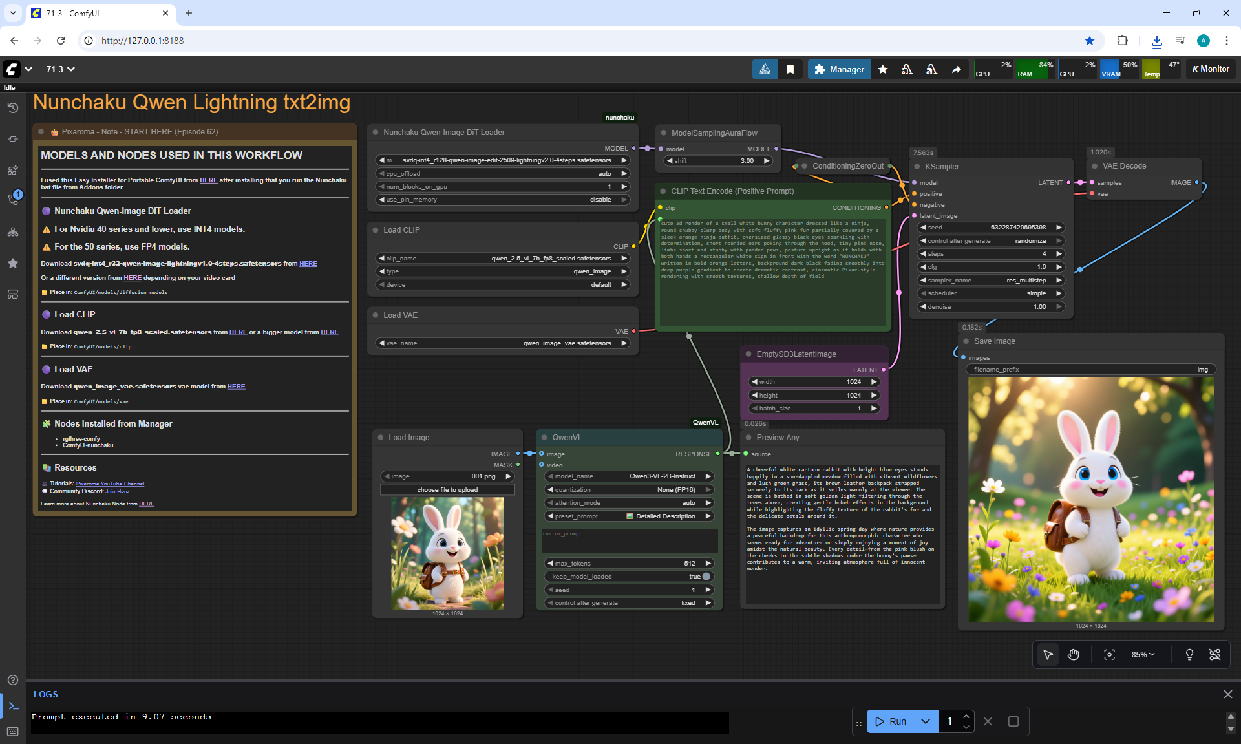Toggle the bottom panel terminal icon
The image size is (1241, 744).
[x=13, y=706]
